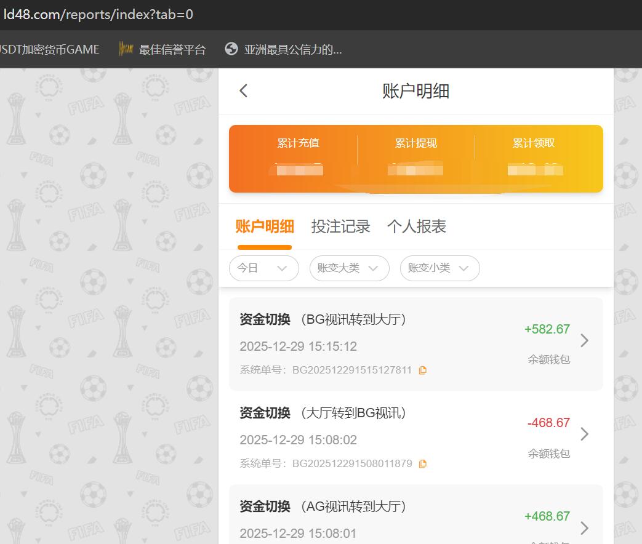Click the 累计提现 summary label
The width and height of the screenshot is (642, 544).
pos(416,143)
